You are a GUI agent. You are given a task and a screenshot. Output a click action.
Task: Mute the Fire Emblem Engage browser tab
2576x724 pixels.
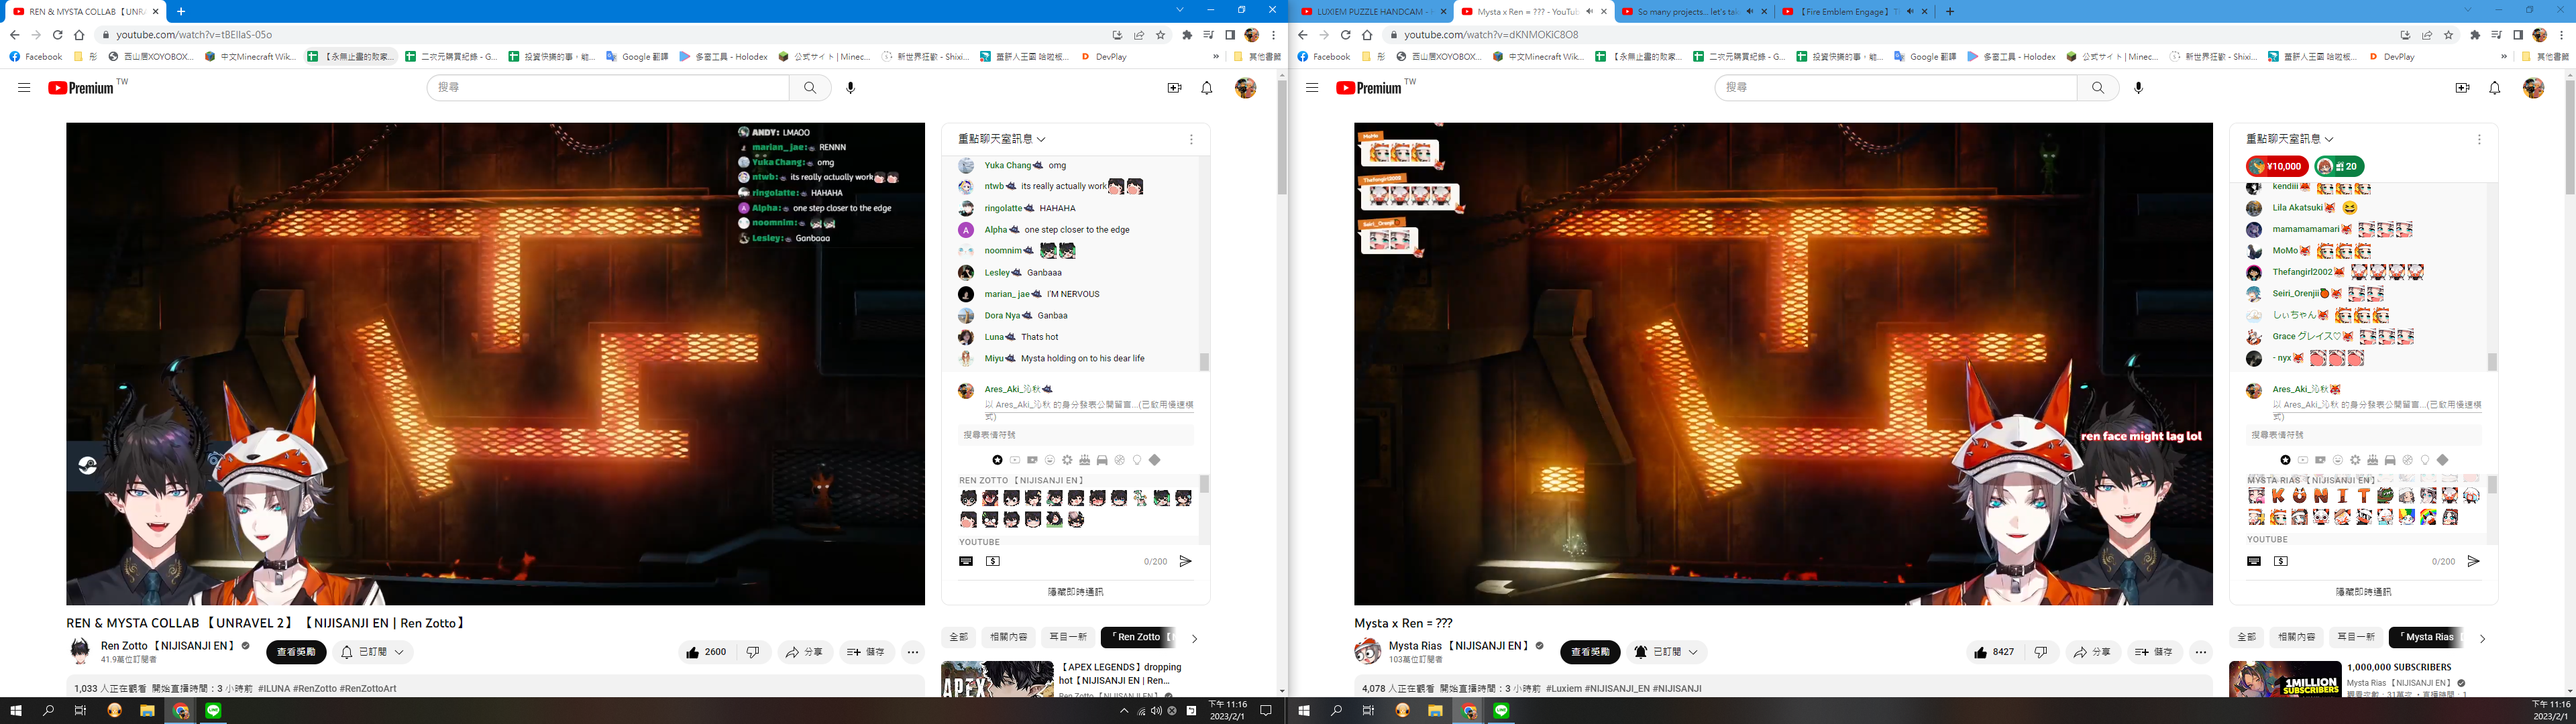[x=1910, y=12]
